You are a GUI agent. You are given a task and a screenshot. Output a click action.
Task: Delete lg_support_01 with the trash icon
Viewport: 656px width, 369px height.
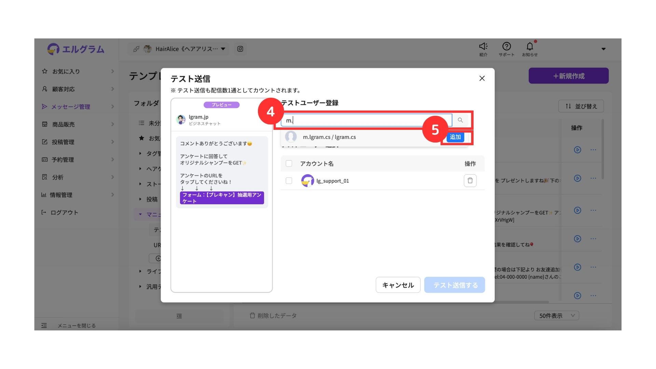click(x=470, y=181)
